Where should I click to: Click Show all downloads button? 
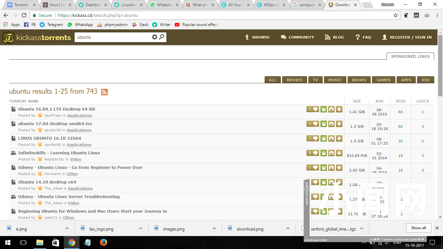418,228
